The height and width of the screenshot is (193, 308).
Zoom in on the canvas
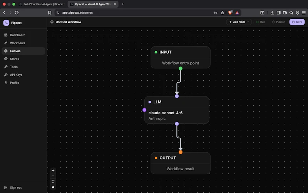53,170
